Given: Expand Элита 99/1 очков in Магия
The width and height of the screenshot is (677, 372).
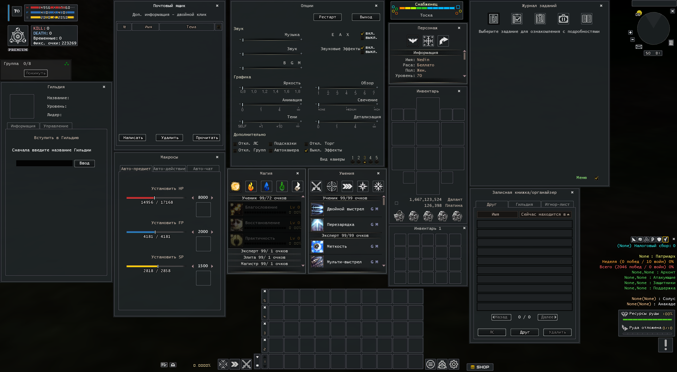Looking at the screenshot, I should coord(264,257).
